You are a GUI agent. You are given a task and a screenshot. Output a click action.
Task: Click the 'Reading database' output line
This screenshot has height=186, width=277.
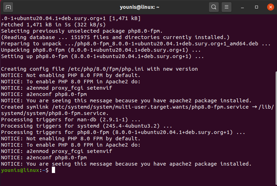click(115, 37)
